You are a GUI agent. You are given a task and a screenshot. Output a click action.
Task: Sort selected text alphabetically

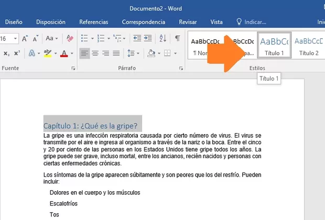pos(163,38)
